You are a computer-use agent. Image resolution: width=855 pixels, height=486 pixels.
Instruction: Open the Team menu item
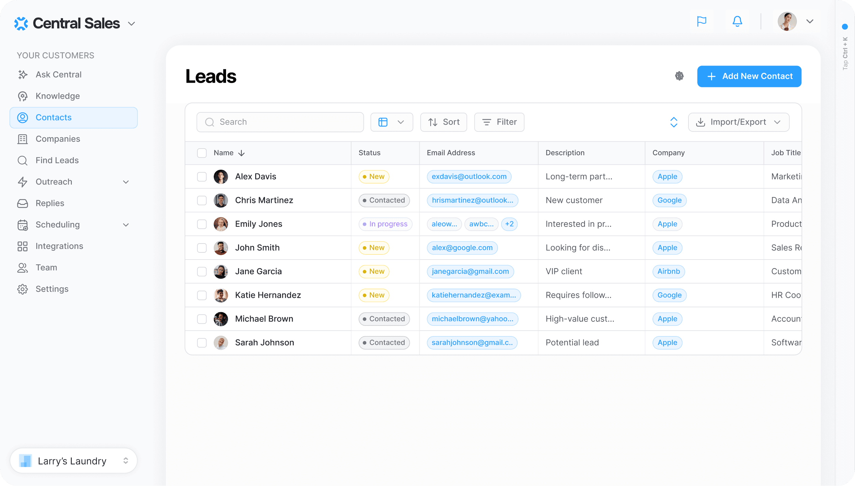point(46,267)
